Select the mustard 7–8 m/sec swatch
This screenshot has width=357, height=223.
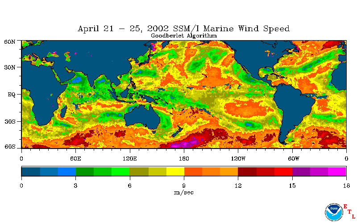pos(158,172)
